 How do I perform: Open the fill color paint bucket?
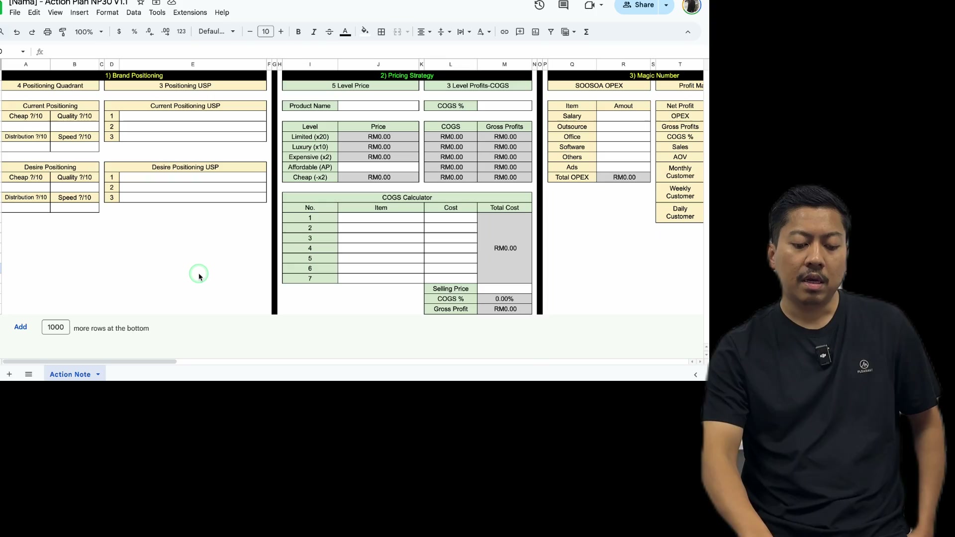click(365, 31)
